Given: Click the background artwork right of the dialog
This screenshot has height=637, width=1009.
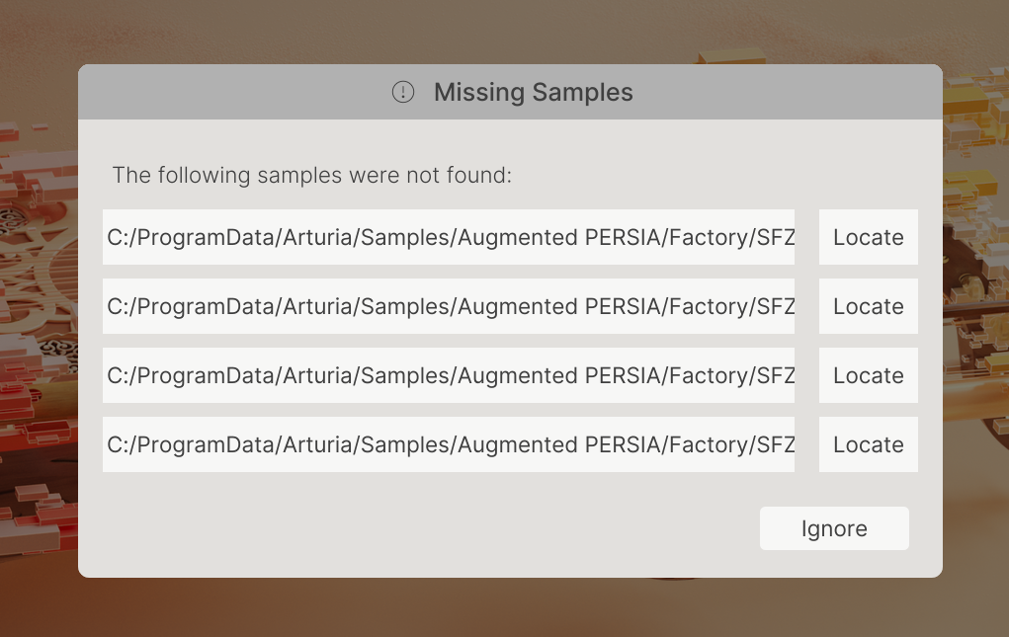Looking at the screenshot, I should click(x=975, y=326).
